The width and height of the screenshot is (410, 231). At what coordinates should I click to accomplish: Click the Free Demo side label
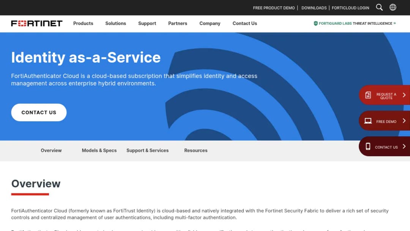[x=386, y=122]
